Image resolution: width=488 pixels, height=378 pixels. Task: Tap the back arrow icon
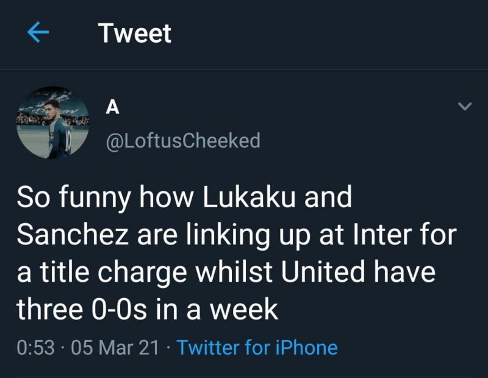38,34
